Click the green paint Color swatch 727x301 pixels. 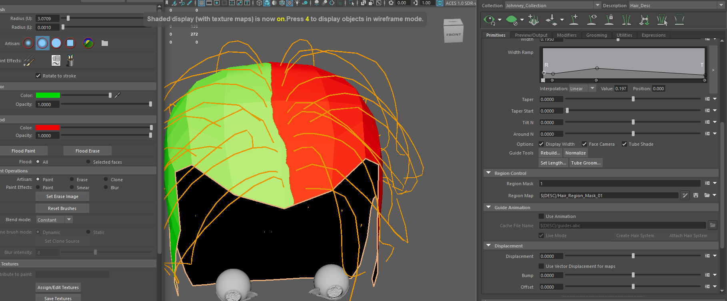pyautogui.click(x=48, y=95)
